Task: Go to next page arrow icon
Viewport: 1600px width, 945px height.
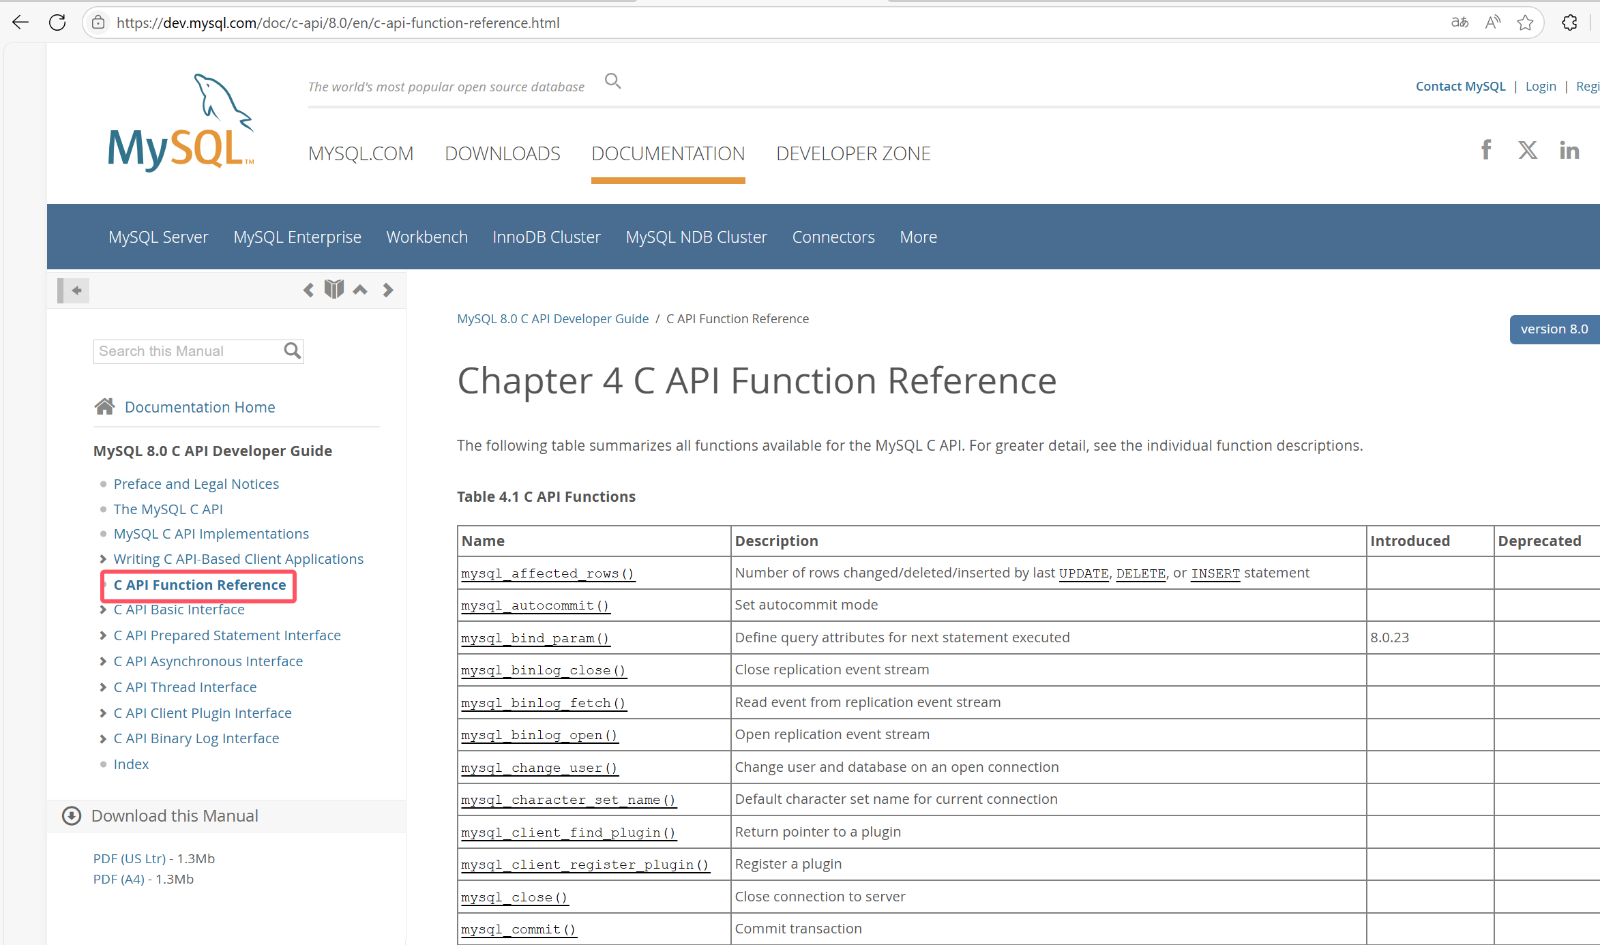Action: point(387,289)
